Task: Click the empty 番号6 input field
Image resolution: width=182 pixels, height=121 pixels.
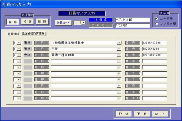Action: [x=154, y=74]
